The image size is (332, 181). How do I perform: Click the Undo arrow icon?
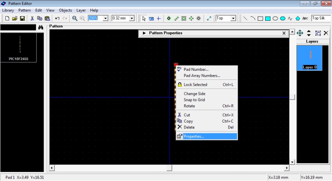click(57, 18)
